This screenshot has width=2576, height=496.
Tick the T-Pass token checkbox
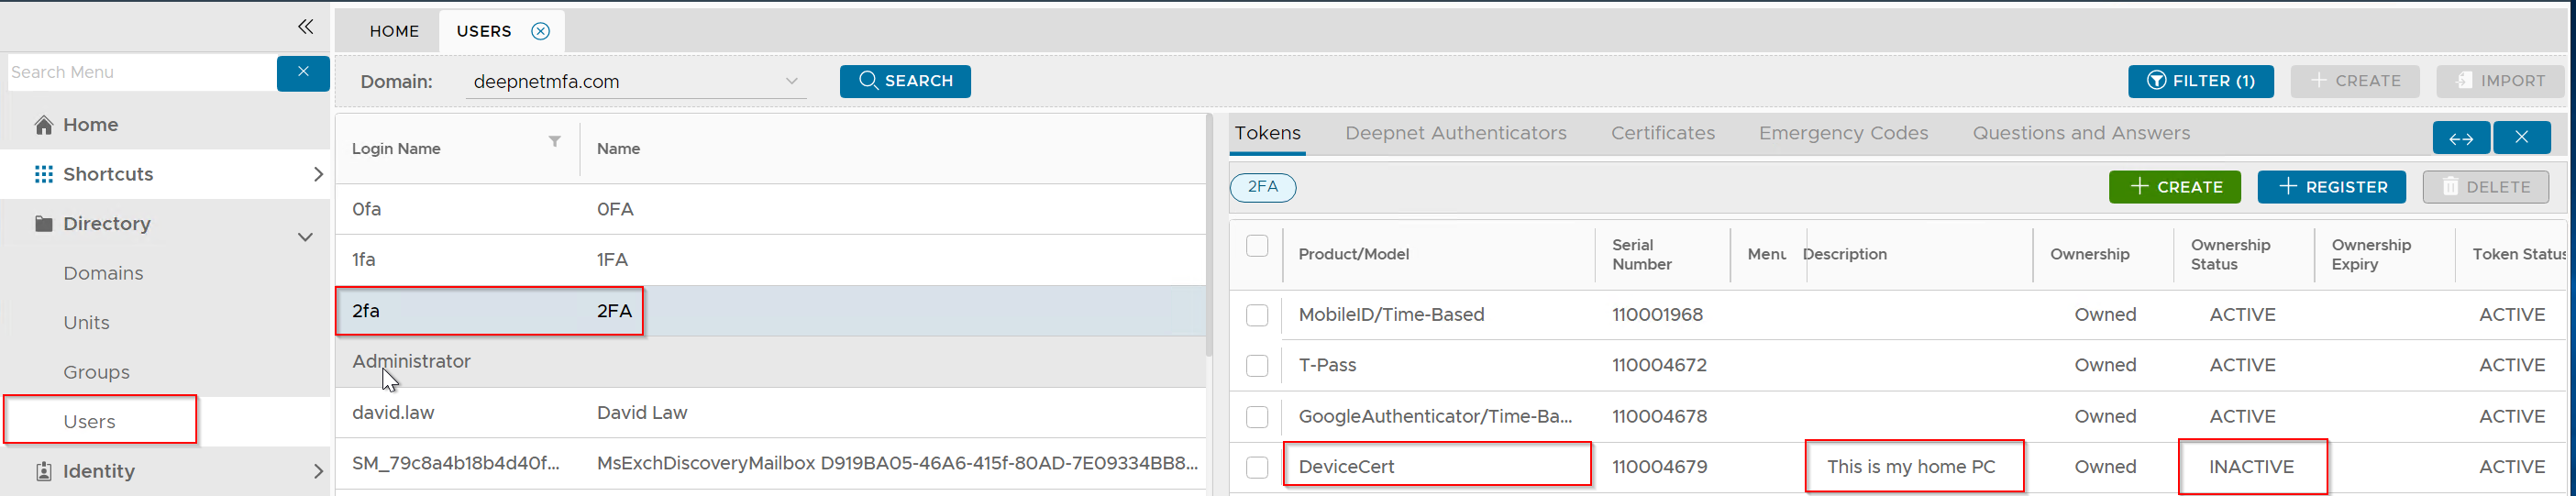point(1257,366)
